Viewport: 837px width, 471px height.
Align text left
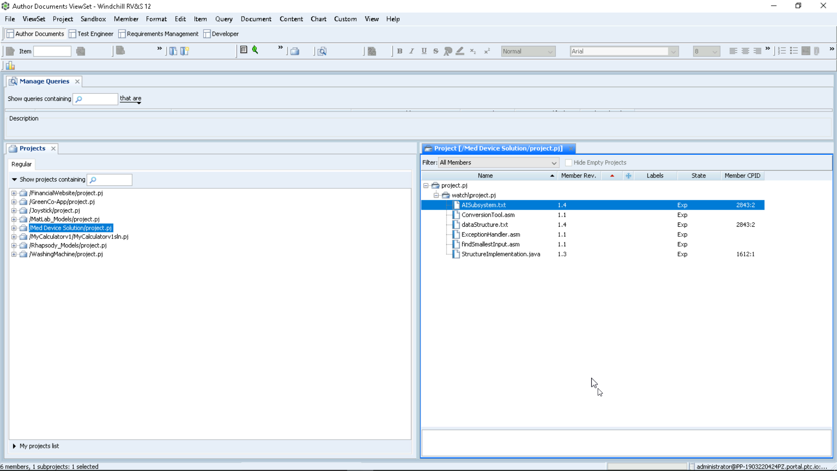pos(734,51)
